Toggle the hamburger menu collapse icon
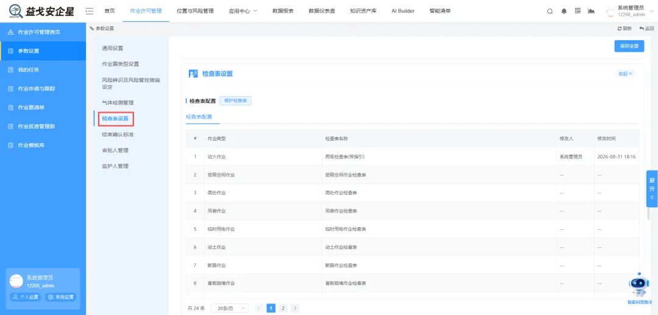Viewport: 658px width, 315px height. 90,11
